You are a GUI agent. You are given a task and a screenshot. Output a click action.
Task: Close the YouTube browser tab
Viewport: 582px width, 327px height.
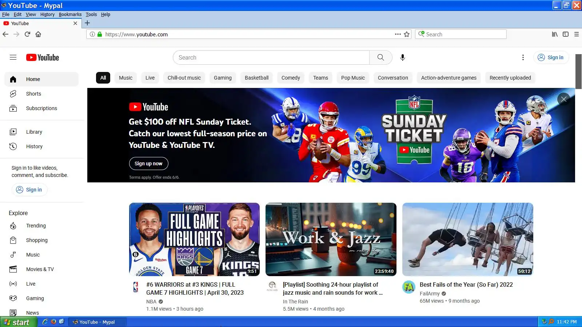(75, 23)
